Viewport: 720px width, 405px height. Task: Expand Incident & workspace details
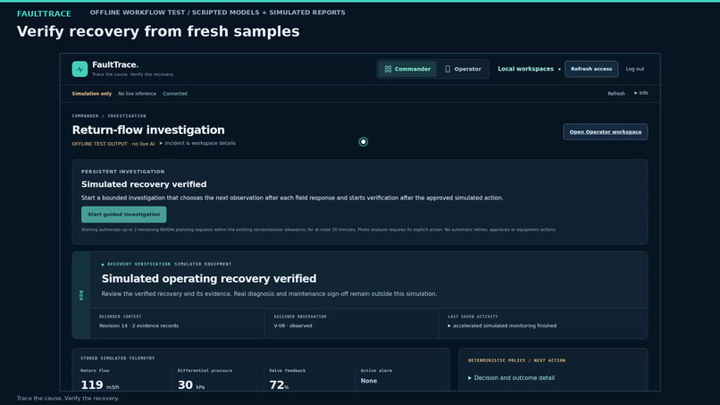(197, 143)
